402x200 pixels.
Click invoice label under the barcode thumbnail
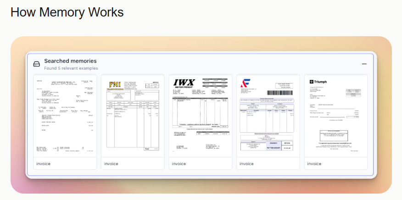[246, 164]
